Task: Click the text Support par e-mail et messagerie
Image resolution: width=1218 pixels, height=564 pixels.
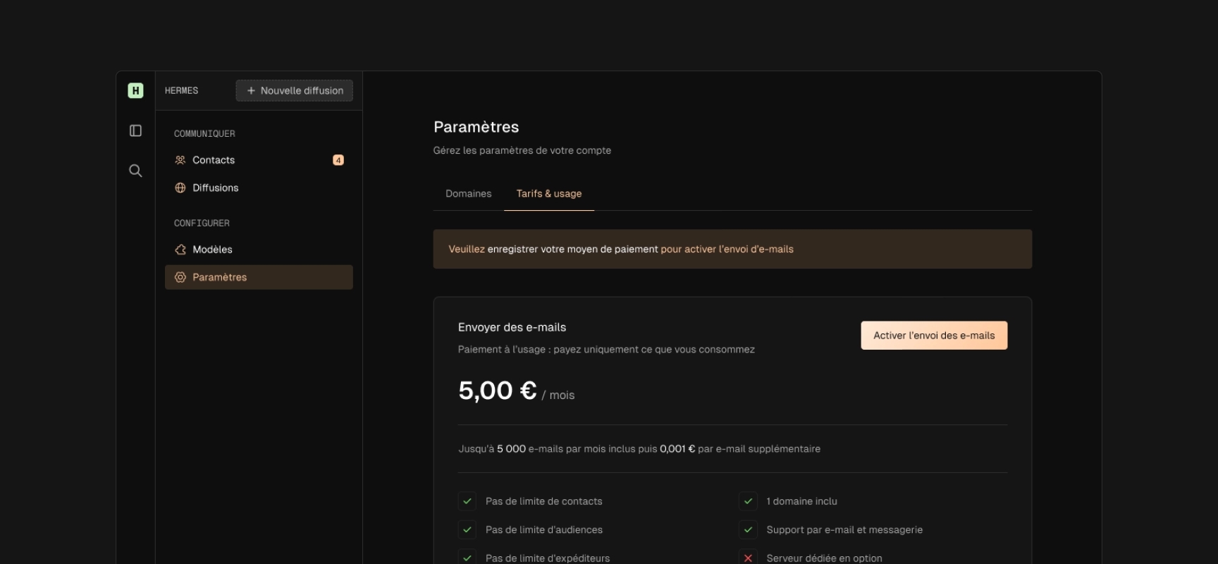Action: (x=844, y=529)
